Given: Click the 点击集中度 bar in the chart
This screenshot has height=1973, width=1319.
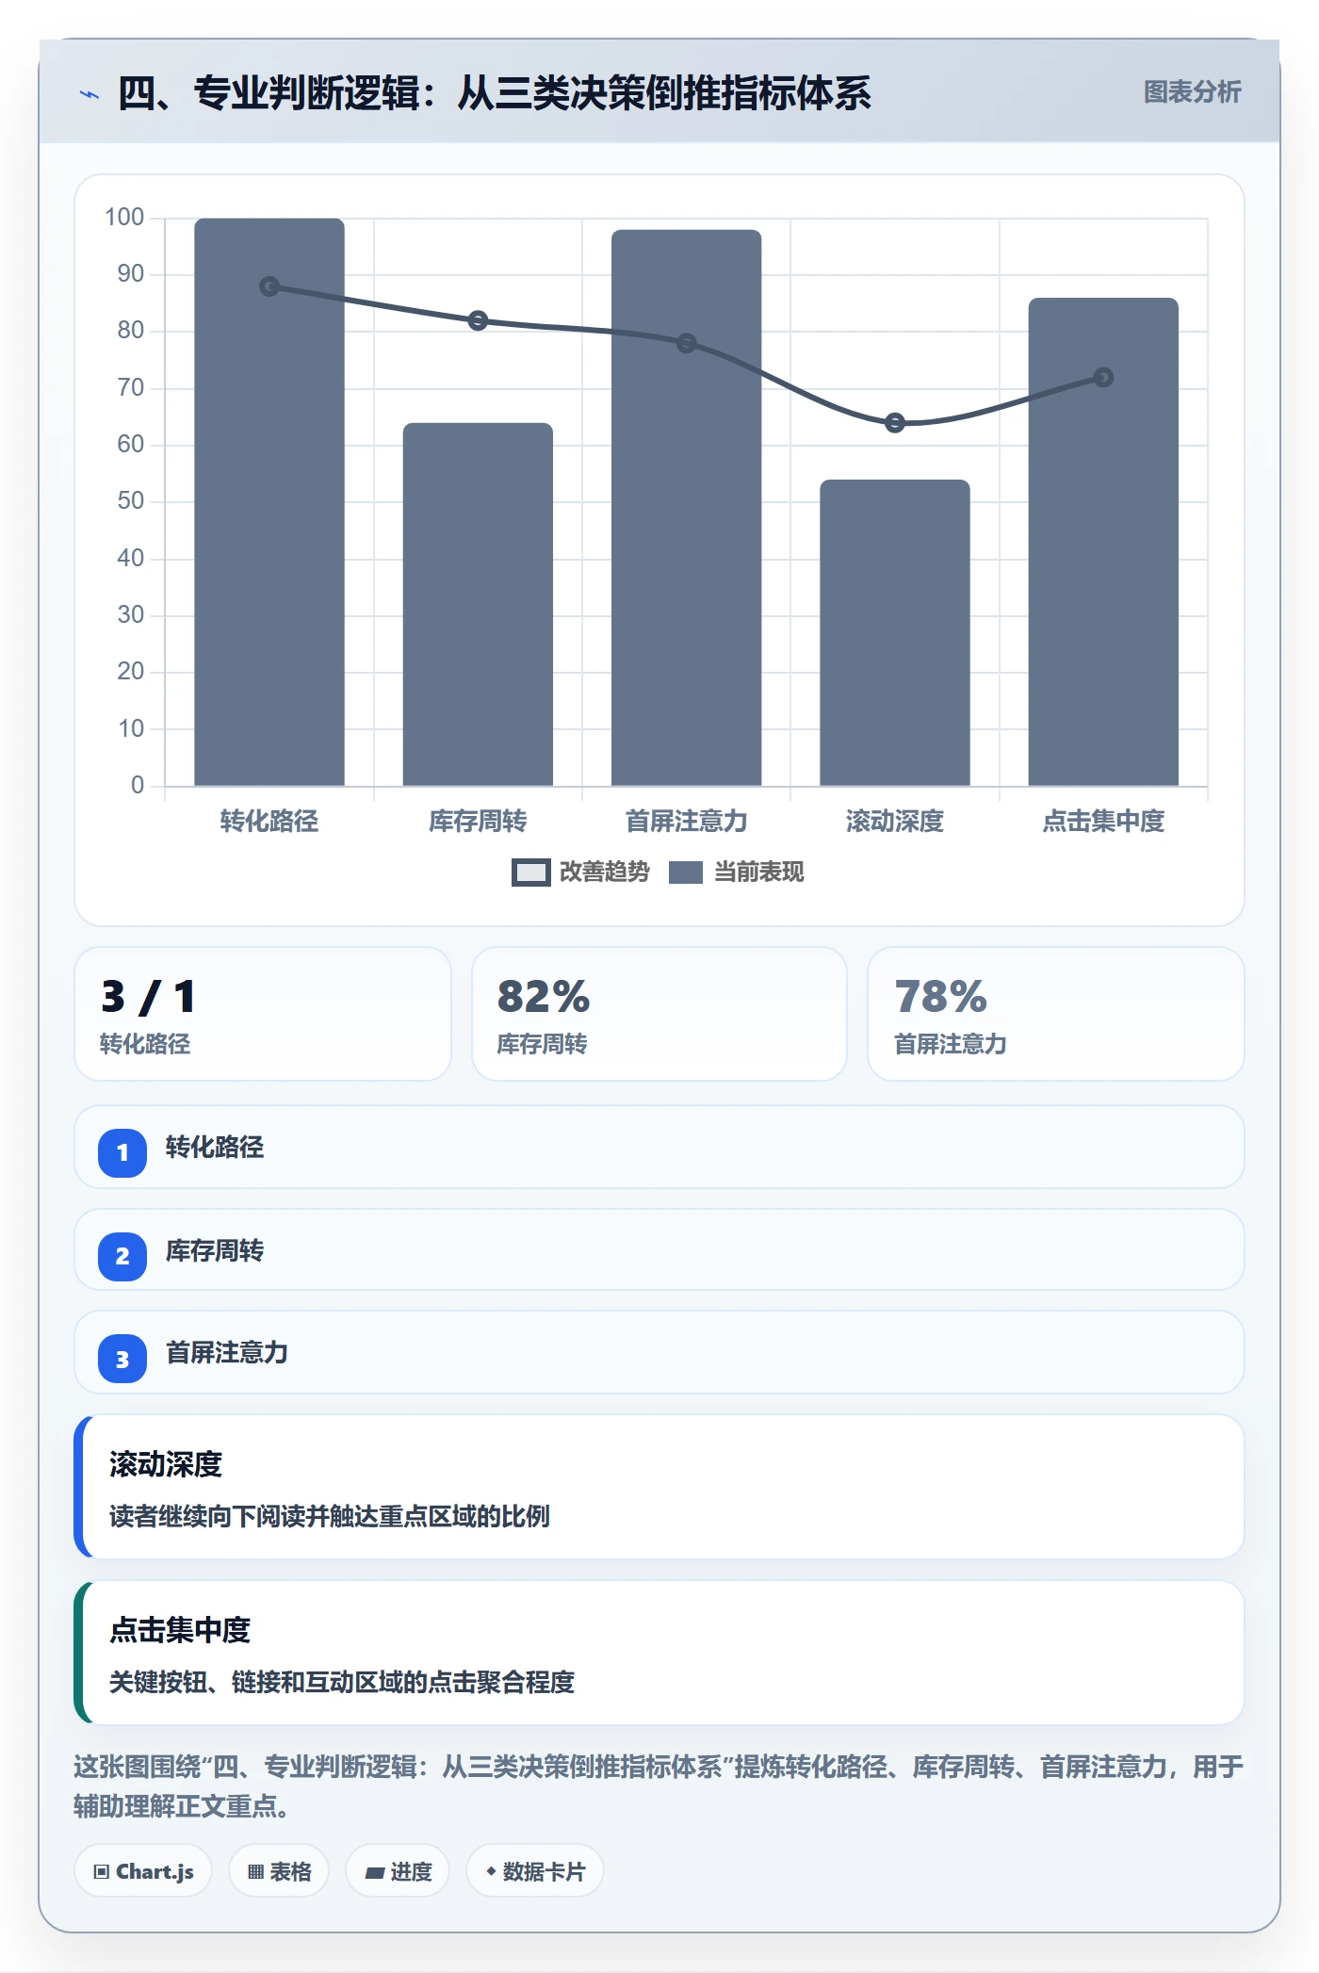Looking at the screenshot, I should coord(1103,542).
